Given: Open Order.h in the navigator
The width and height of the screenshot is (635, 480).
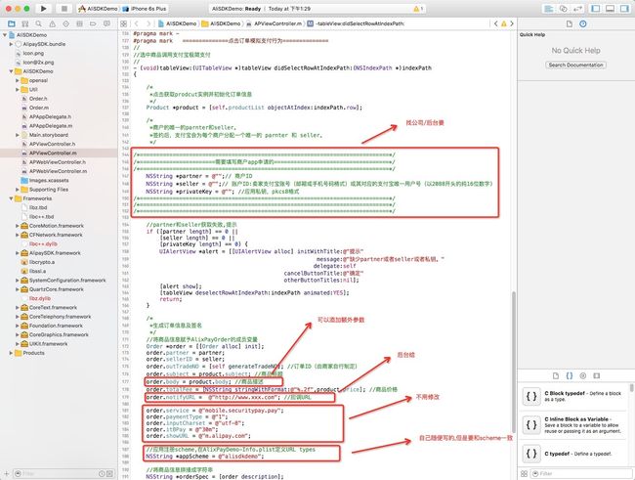Looking at the screenshot, I should coord(38,99).
